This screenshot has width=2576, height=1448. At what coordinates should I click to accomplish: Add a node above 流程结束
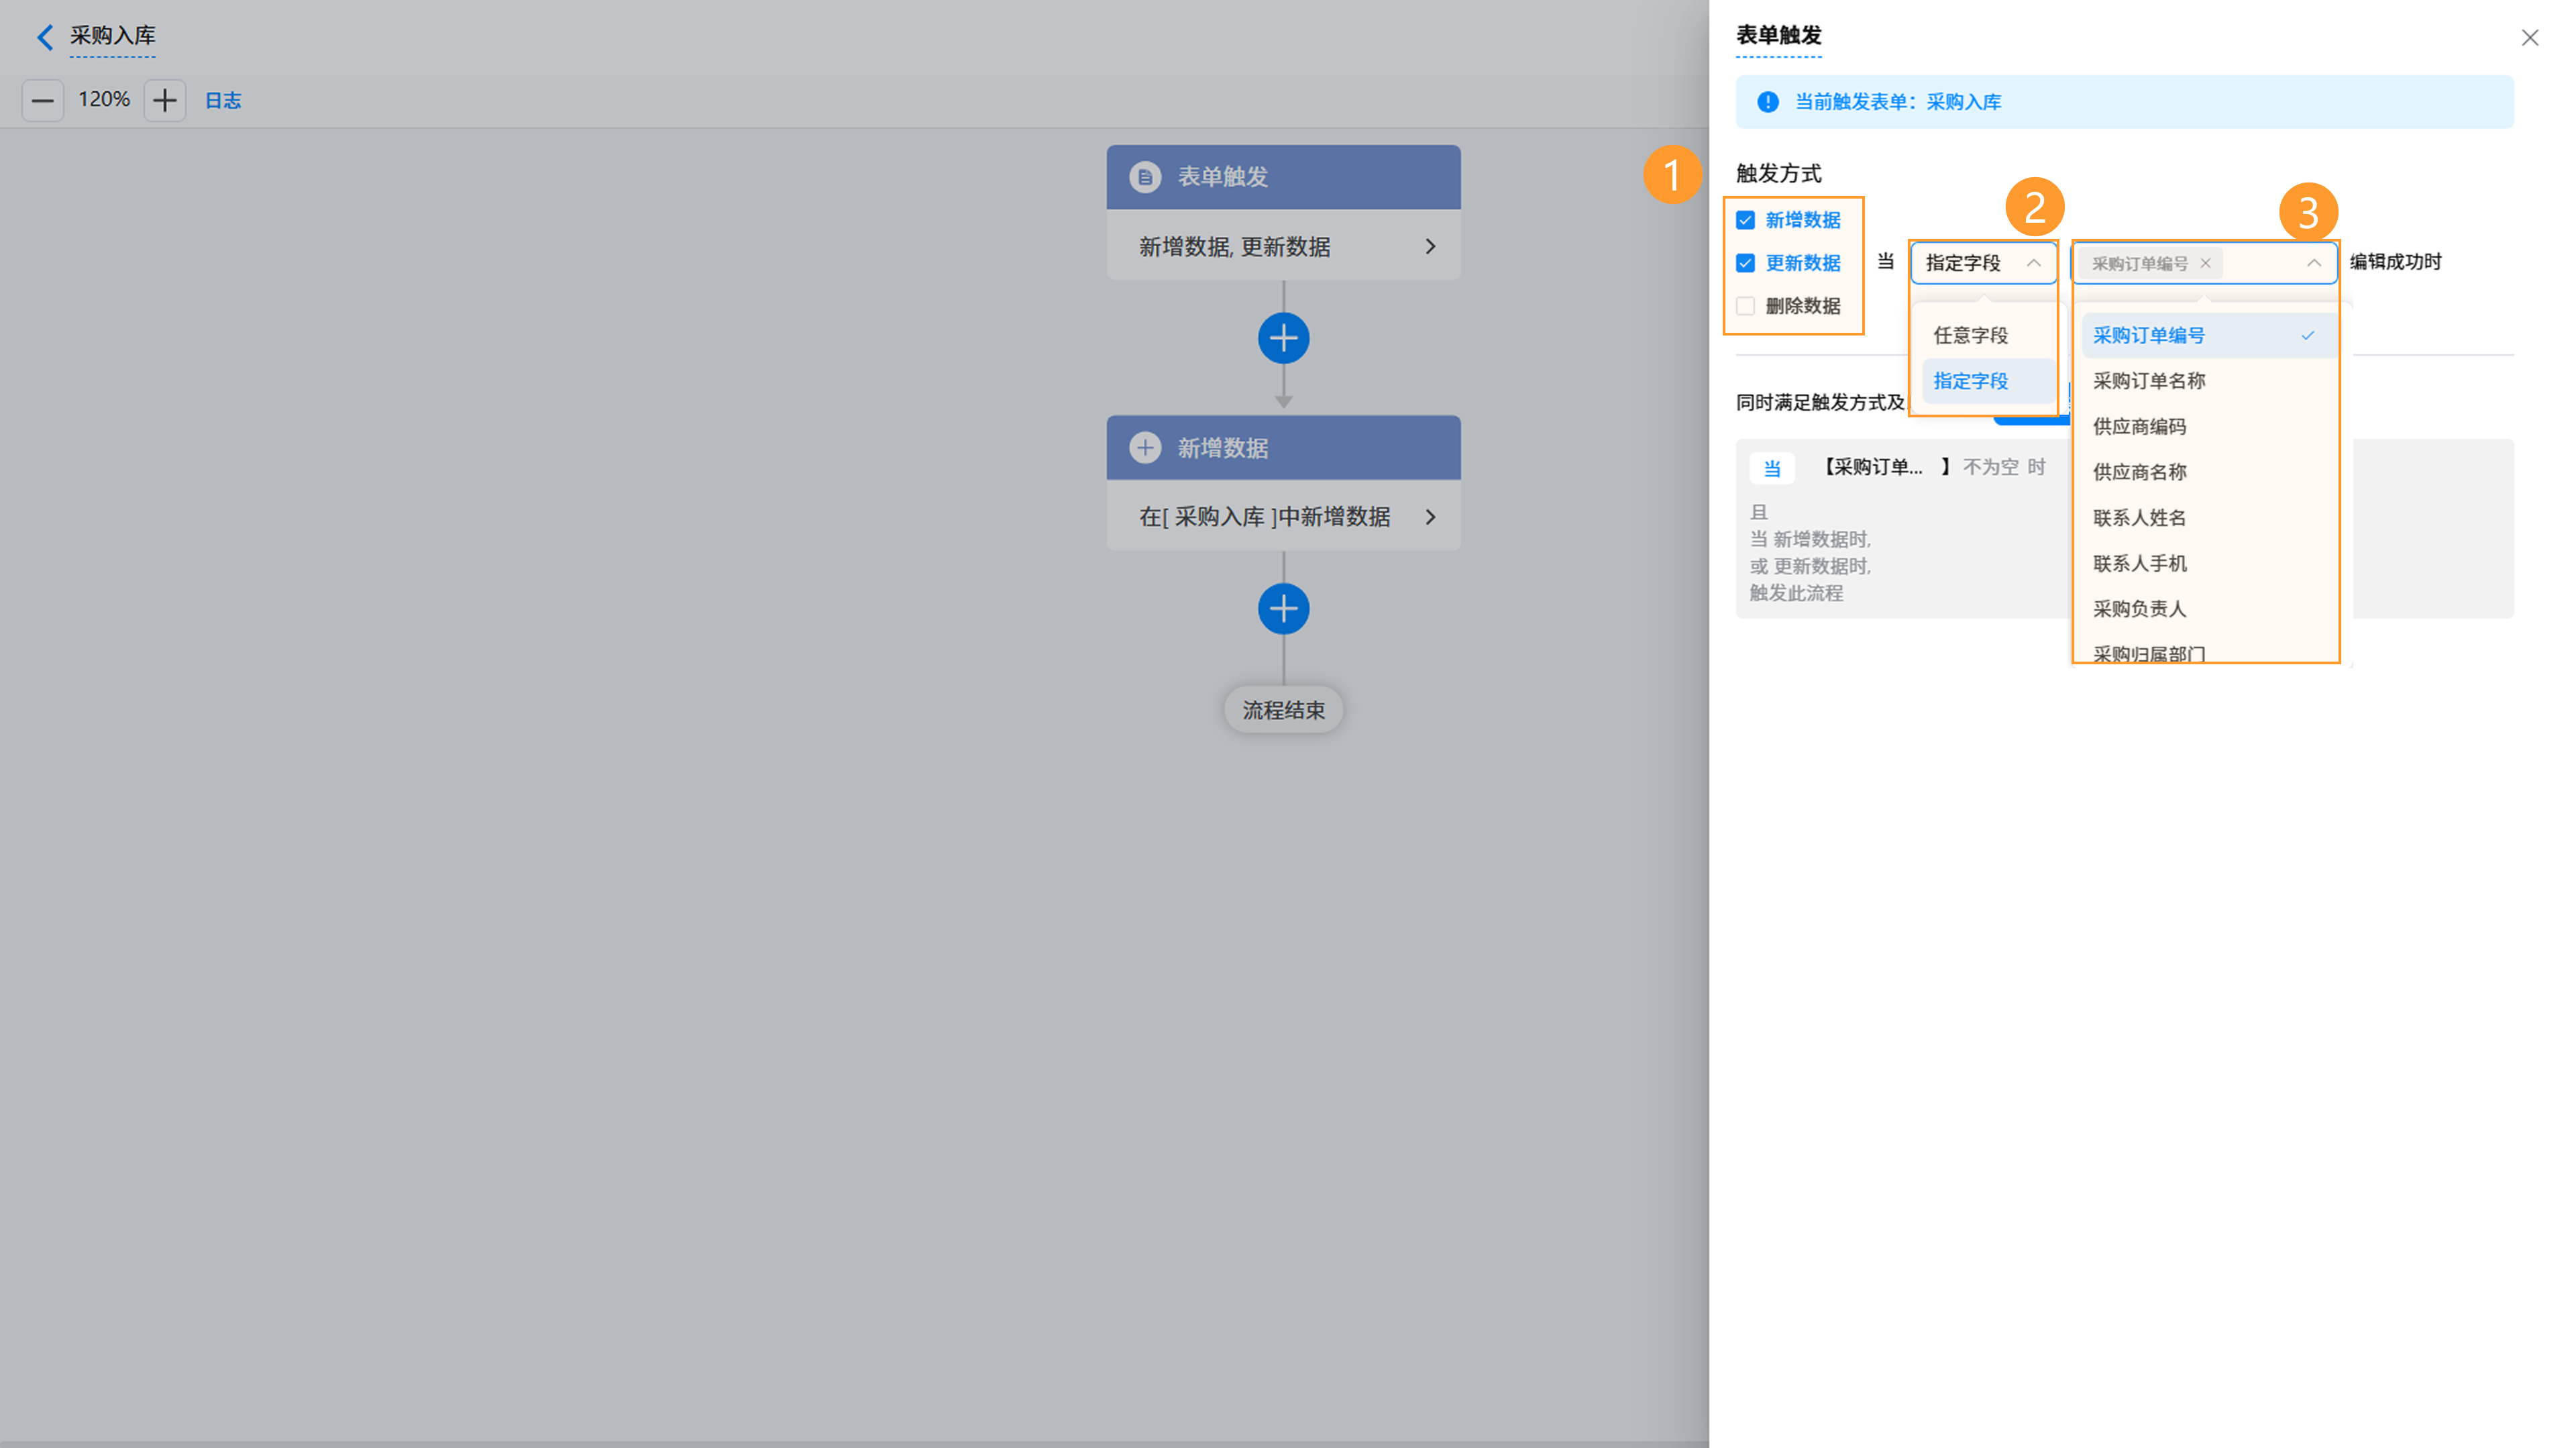click(x=1283, y=609)
